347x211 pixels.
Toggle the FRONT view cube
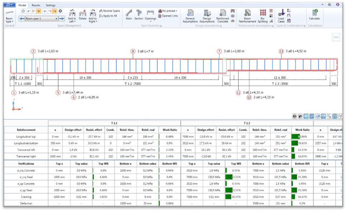pyautogui.click(x=336, y=37)
